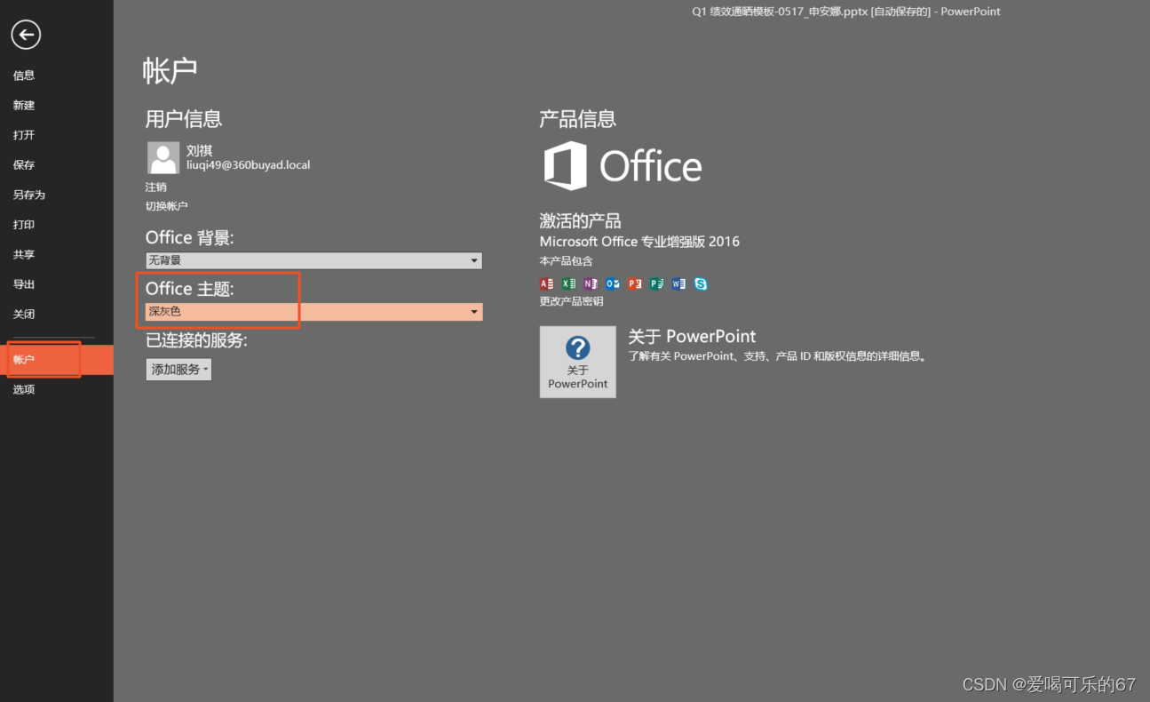Click the 更改产品密钥 link
Image resolution: width=1150 pixels, height=702 pixels.
pyautogui.click(x=572, y=301)
